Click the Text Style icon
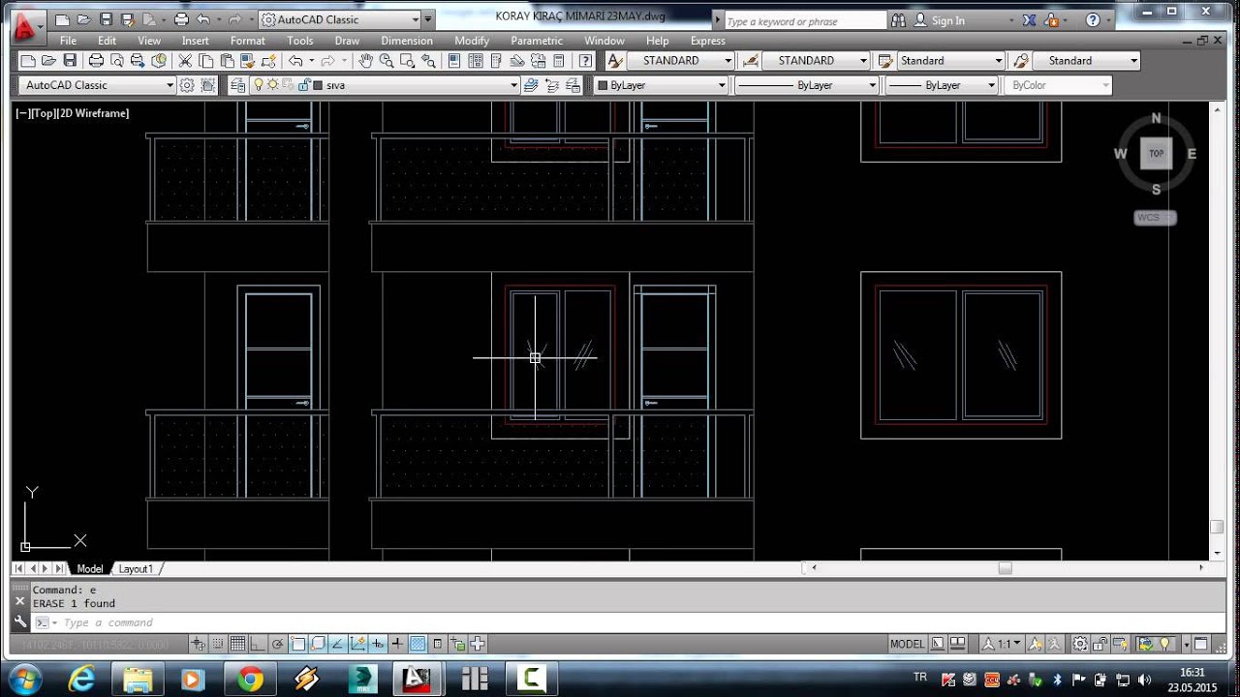 614,60
